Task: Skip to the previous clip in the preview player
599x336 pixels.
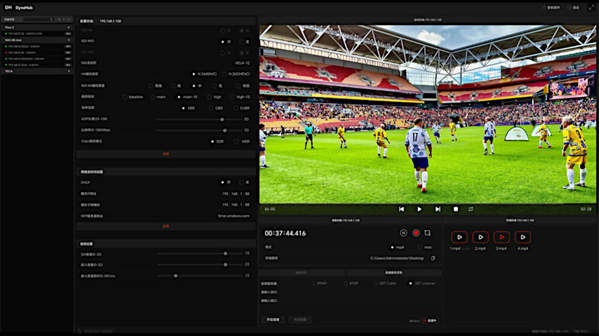Action: [401, 209]
